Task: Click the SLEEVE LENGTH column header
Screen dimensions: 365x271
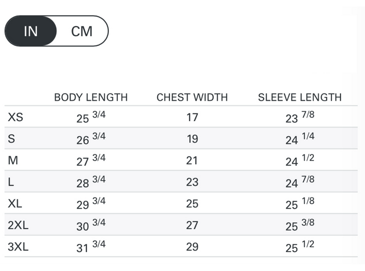Action: tap(300, 97)
